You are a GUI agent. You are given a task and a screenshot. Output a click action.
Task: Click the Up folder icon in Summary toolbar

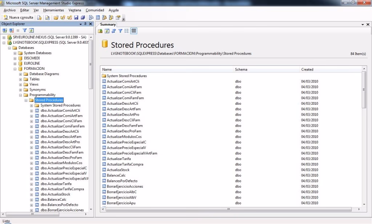click(x=100, y=31)
